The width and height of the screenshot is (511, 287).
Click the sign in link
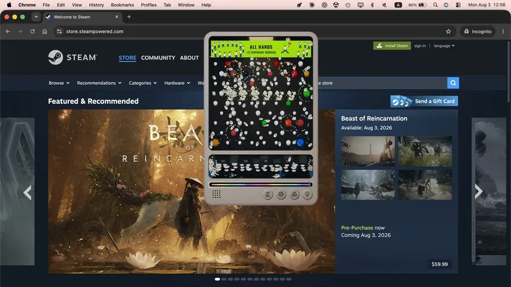coord(419,46)
